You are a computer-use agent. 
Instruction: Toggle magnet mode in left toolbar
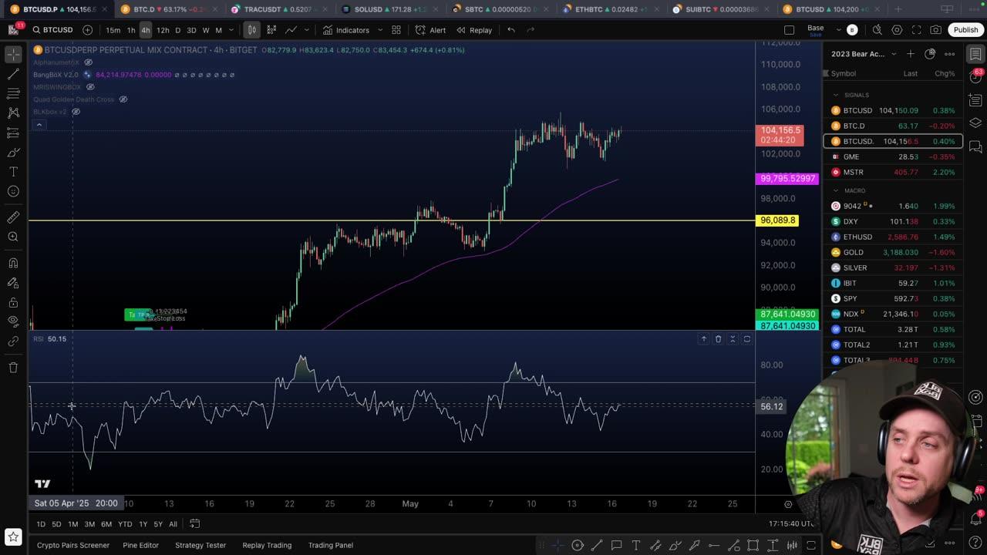pyautogui.click(x=13, y=263)
